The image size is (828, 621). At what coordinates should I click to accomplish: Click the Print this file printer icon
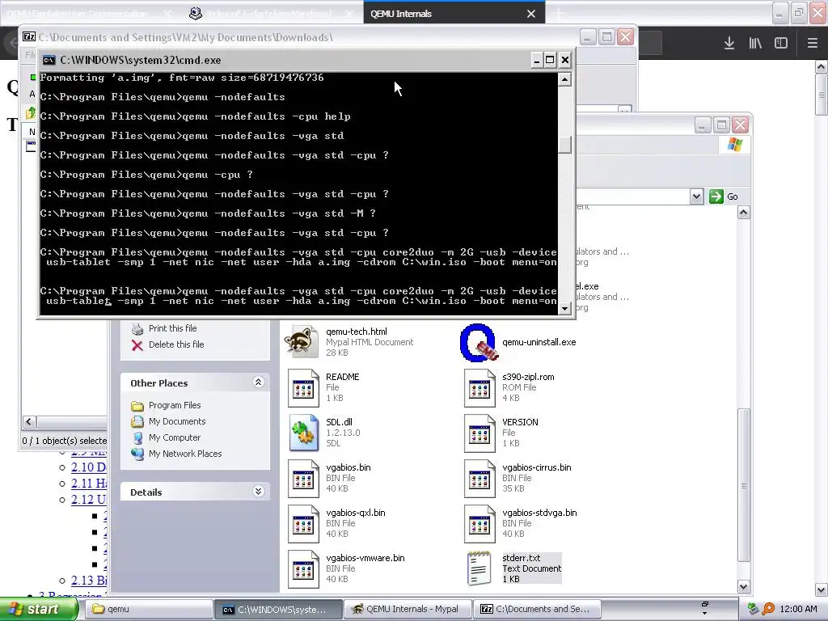(137, 328)
